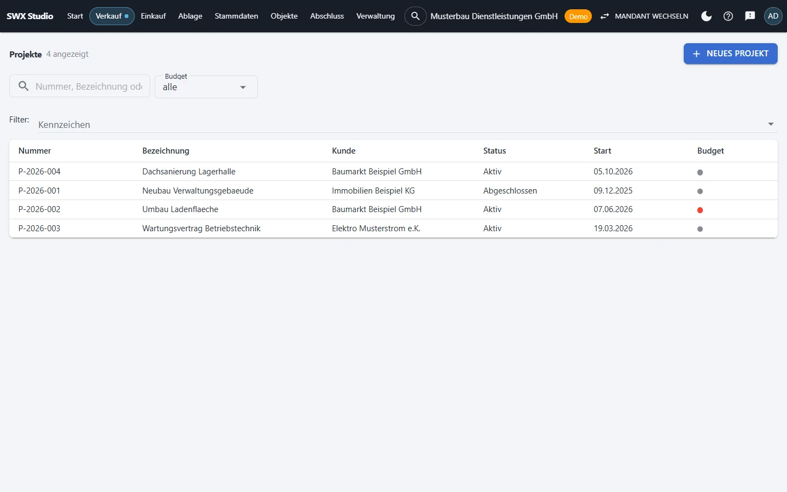Open the Start menu item
The height and width of the screenshot is (492, 787).
pyautogui.click(x=75, y=16)
